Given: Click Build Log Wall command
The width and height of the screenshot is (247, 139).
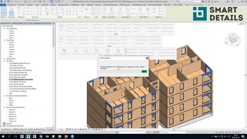Looking at the screenshot, I should click(x=125, y=25).
